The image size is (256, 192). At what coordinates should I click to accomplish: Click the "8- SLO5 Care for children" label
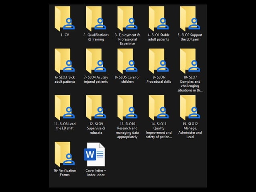tap(127, 80)
